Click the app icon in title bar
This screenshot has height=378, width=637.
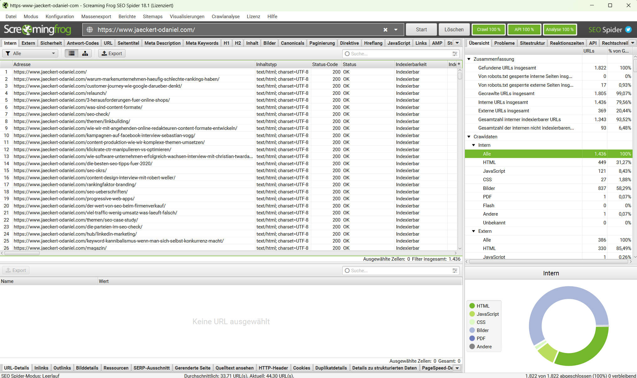click(x=5, y=5)
